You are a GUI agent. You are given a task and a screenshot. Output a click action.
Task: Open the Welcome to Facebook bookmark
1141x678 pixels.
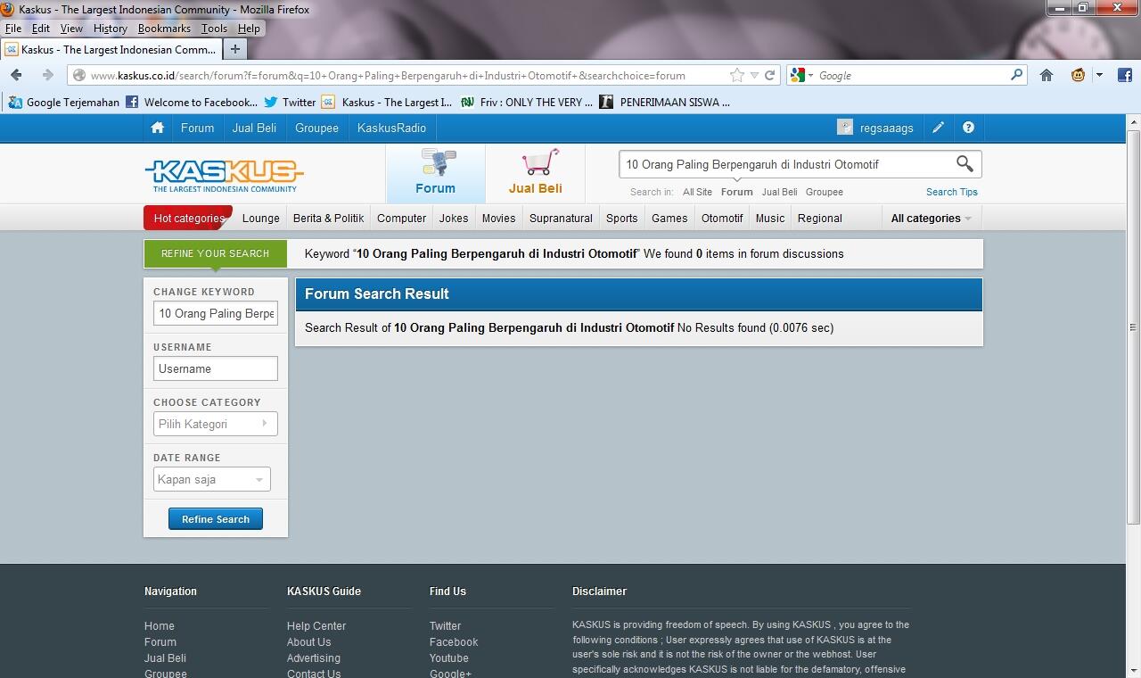193,102
